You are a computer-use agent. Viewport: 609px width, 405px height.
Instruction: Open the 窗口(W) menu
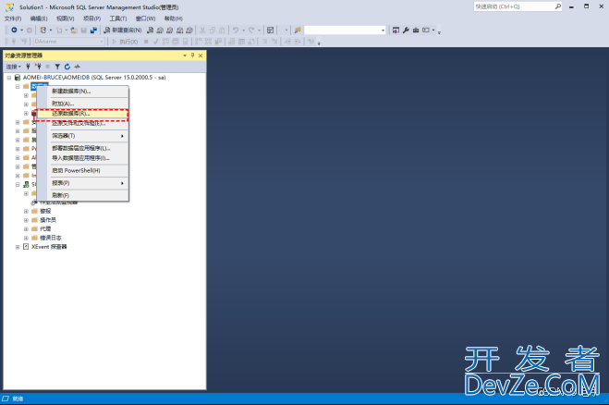point(145,18)
